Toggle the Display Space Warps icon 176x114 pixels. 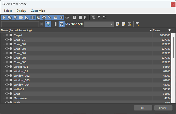[33, 17]
